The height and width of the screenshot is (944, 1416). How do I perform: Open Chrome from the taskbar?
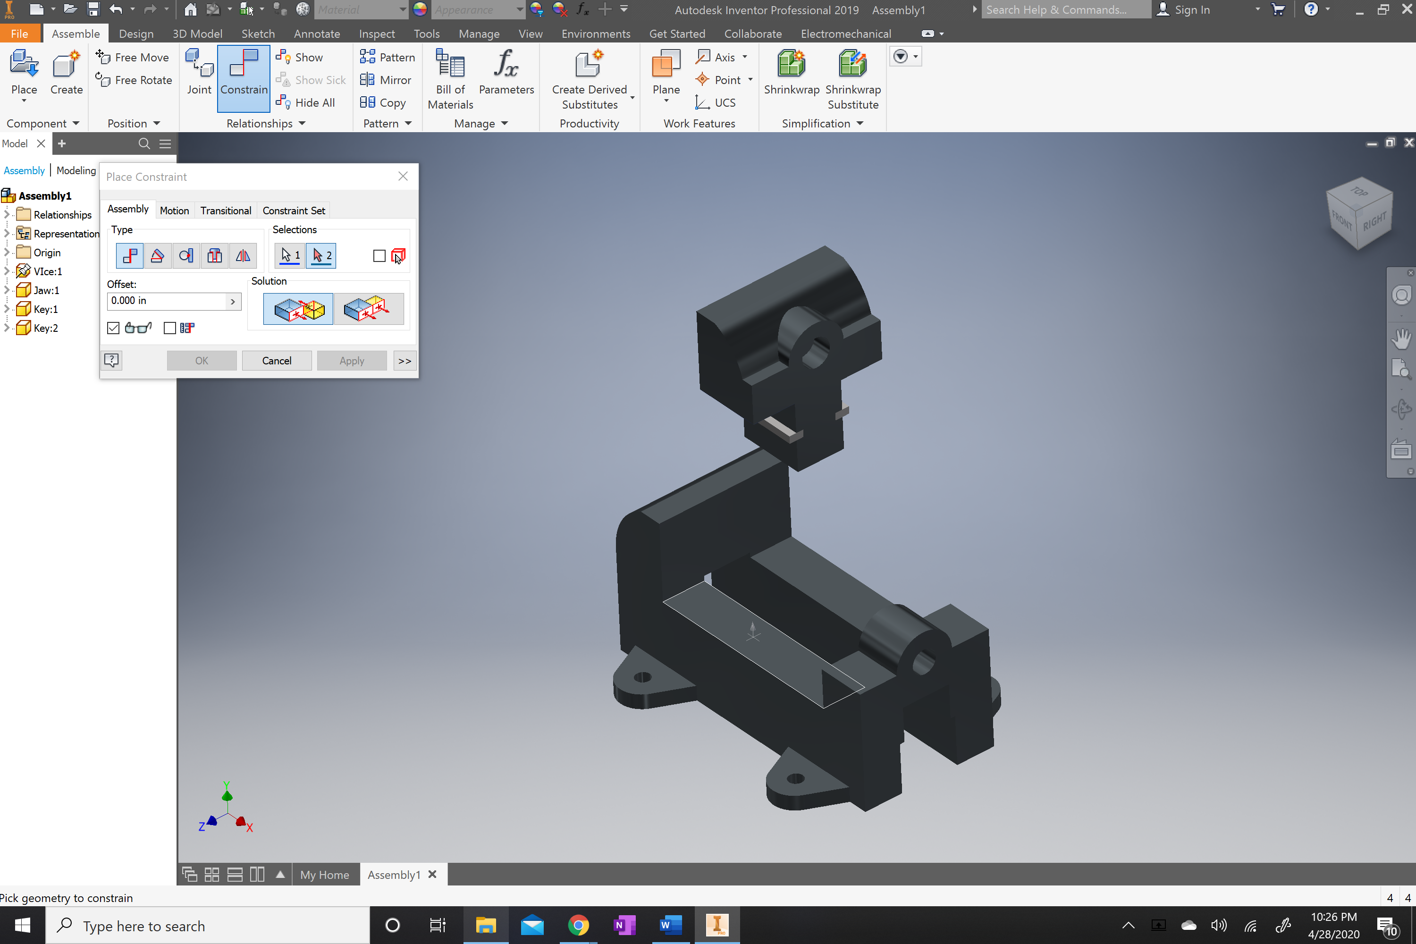point(578,925)
